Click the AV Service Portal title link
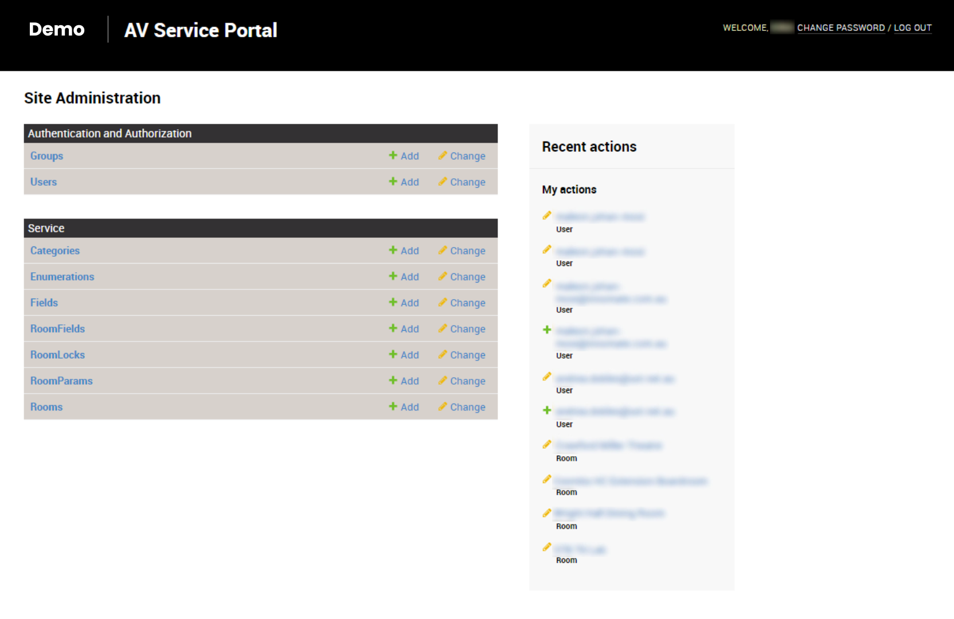Screen dimensions: 954x619 click(200, 30)
